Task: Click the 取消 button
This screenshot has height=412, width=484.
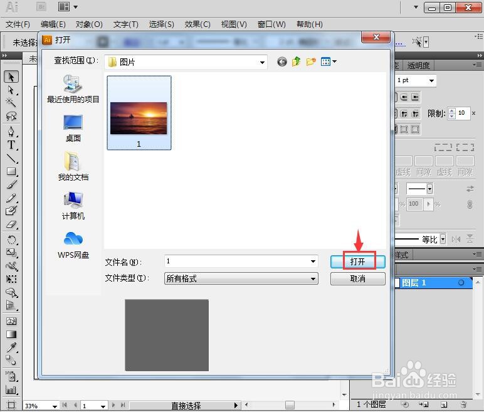Action: click(x=358, y=278)
